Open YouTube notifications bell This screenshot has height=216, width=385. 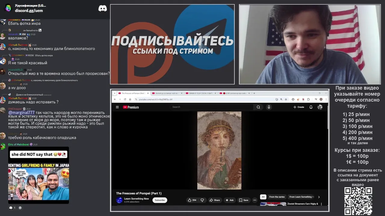click(x=311, y=107)
